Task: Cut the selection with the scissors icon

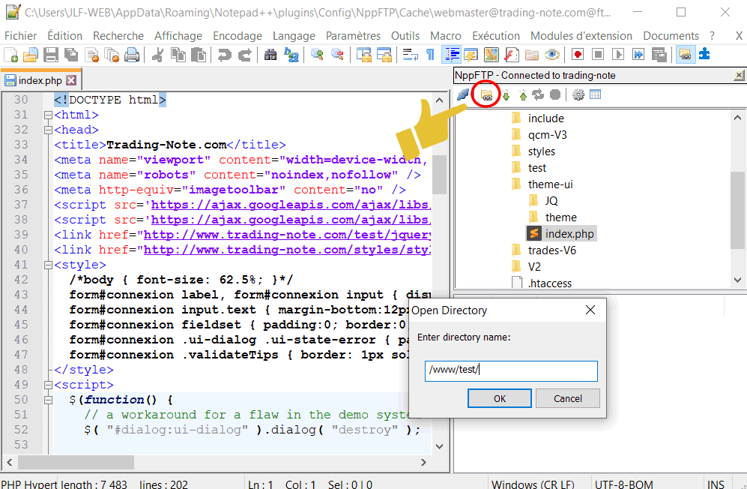Action: point(157,55)
